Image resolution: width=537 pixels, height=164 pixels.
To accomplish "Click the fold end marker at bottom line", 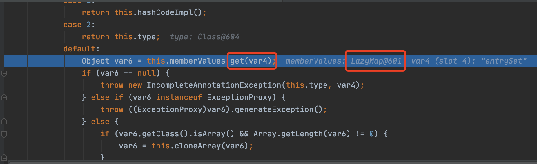I will [x=4, y=158].
